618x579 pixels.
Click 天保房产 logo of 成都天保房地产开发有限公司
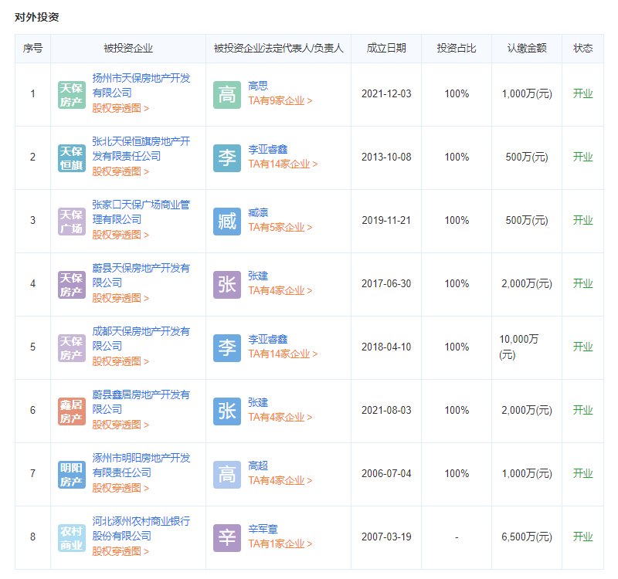(71, 348)
